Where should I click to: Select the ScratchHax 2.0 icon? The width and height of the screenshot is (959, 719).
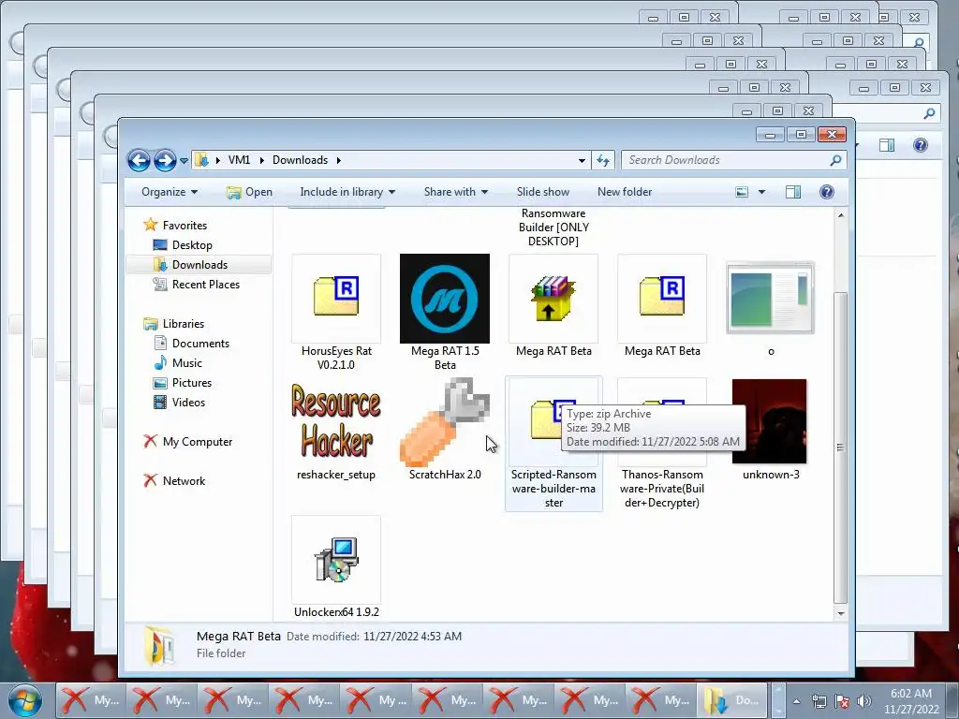pyautogui.click(x=445, y=422)
